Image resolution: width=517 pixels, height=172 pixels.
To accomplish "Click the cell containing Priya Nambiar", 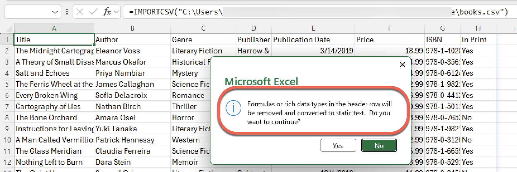I will tap(132, 73).
